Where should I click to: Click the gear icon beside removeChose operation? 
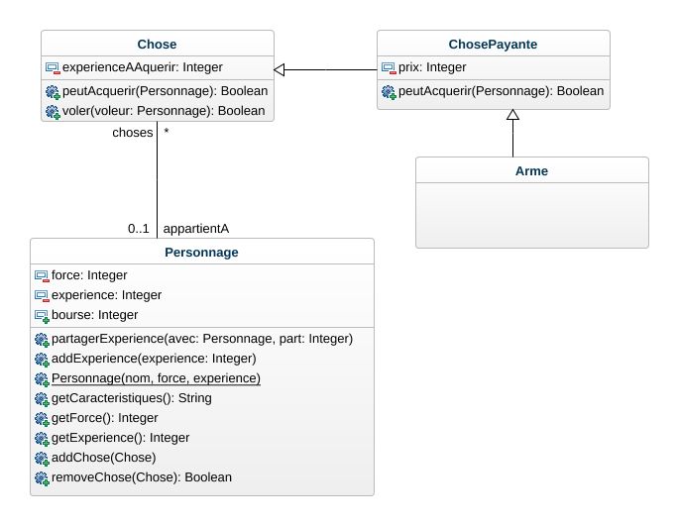(42, 477)
